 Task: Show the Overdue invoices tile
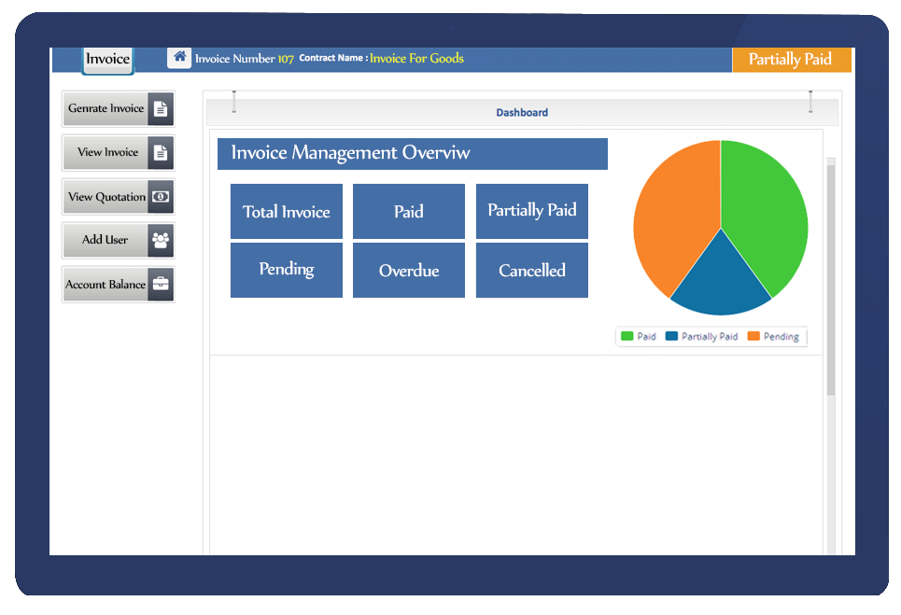click(408, 271)
